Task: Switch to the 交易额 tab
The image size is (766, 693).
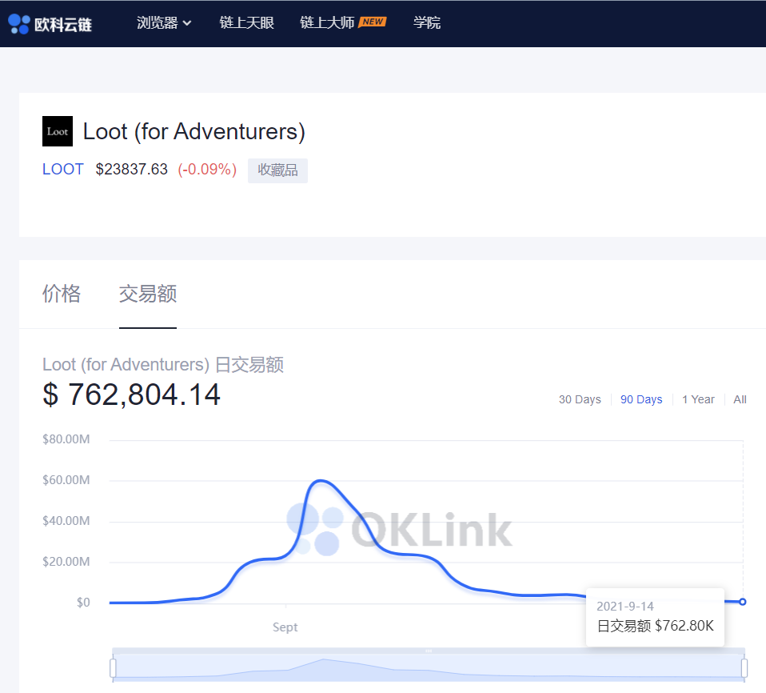Action: click(148, 294)
